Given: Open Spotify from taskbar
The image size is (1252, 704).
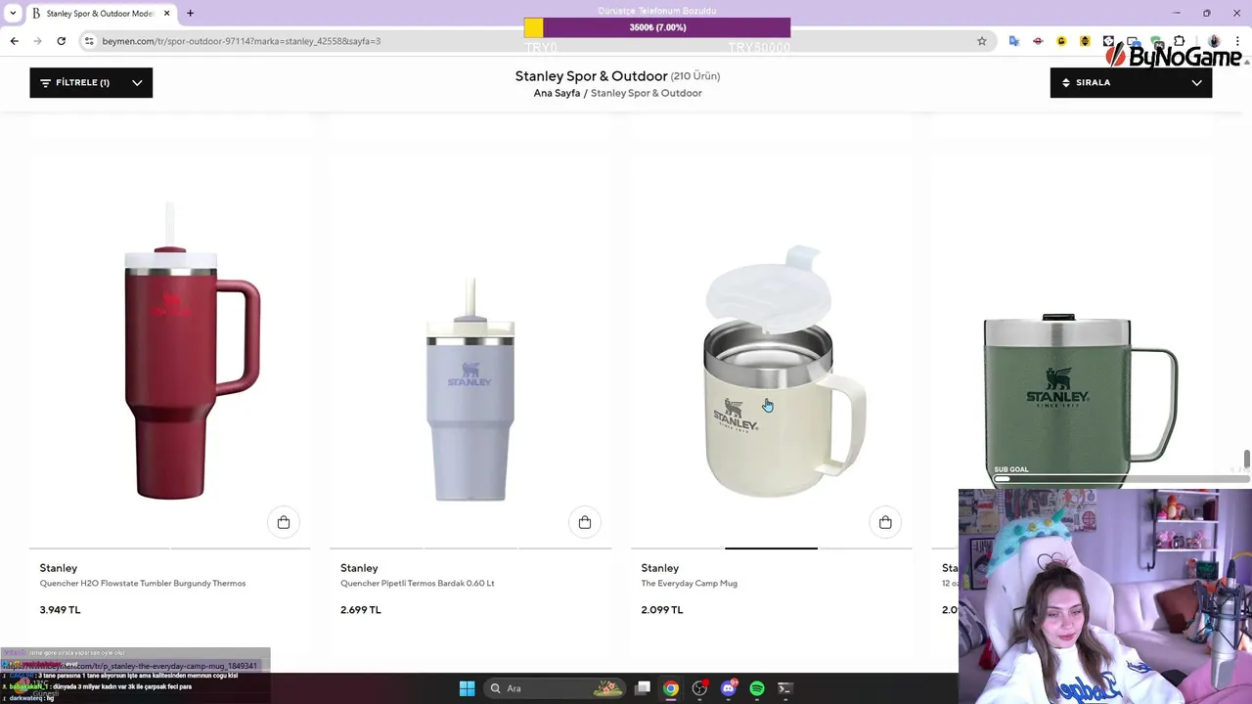Looking at the screenshot, I should [x=756, y=688].
